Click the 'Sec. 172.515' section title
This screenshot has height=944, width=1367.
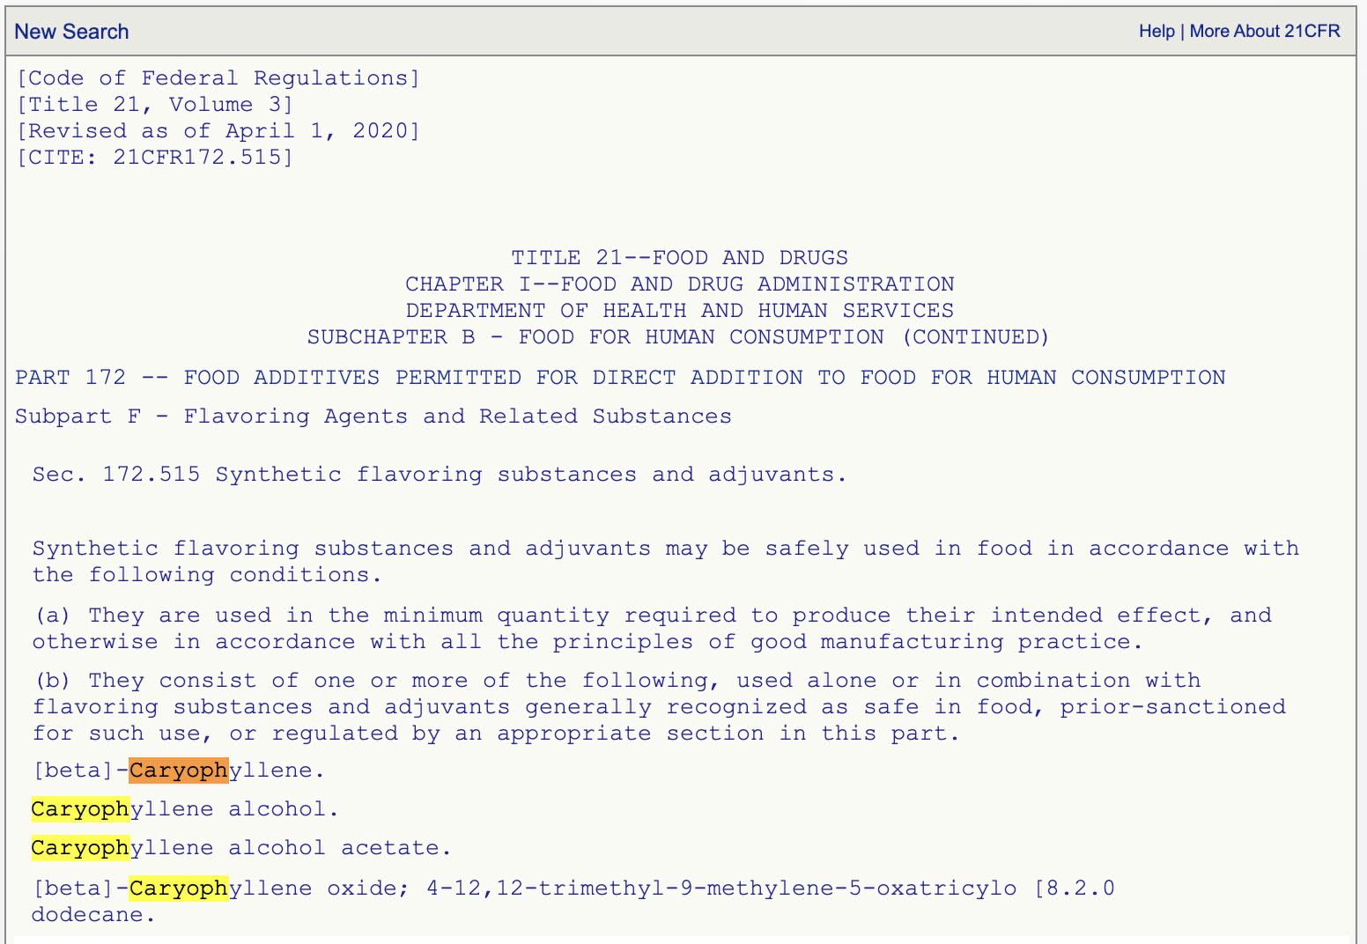point(439,475)
